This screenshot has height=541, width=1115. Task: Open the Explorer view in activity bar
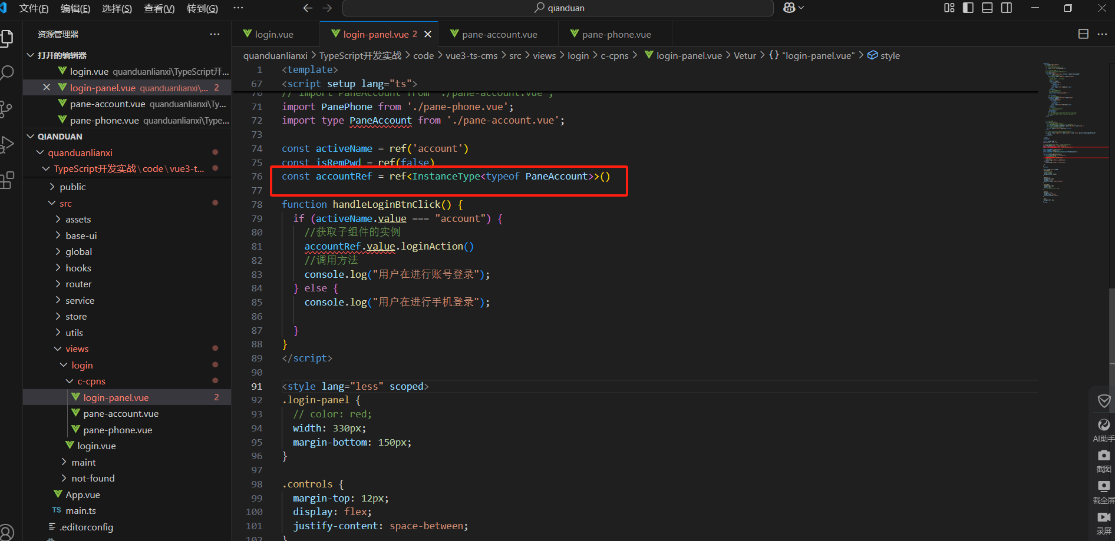7,38
